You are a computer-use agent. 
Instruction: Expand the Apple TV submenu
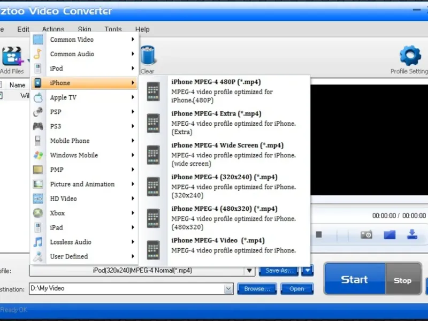pyautogui.click(x=133, y=97)
